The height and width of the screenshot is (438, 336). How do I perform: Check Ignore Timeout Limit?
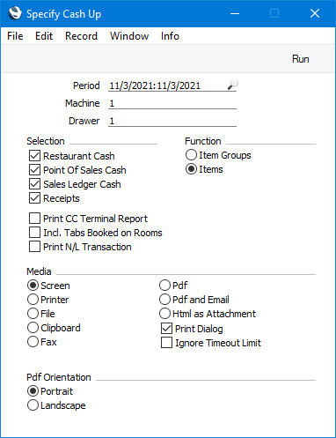pyautogui.click(x=166, y=343)
